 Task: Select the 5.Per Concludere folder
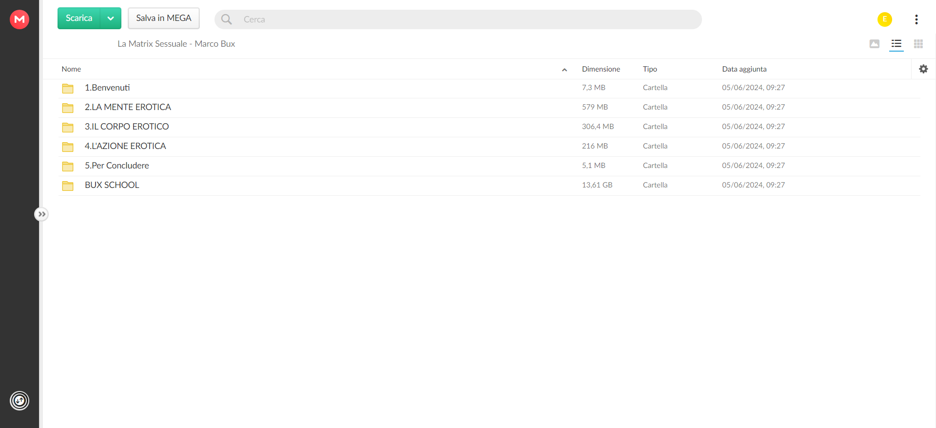click(x=489, y=166)
